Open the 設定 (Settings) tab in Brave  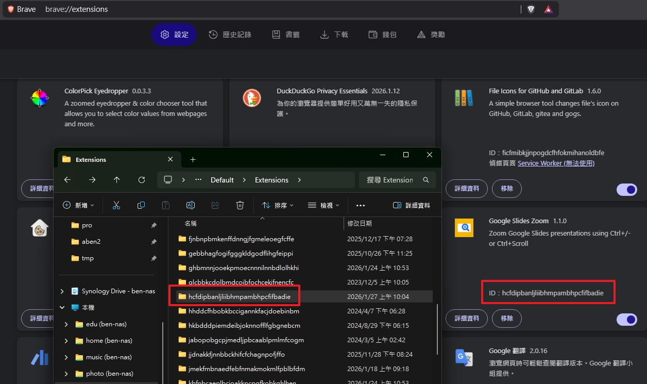174,35
